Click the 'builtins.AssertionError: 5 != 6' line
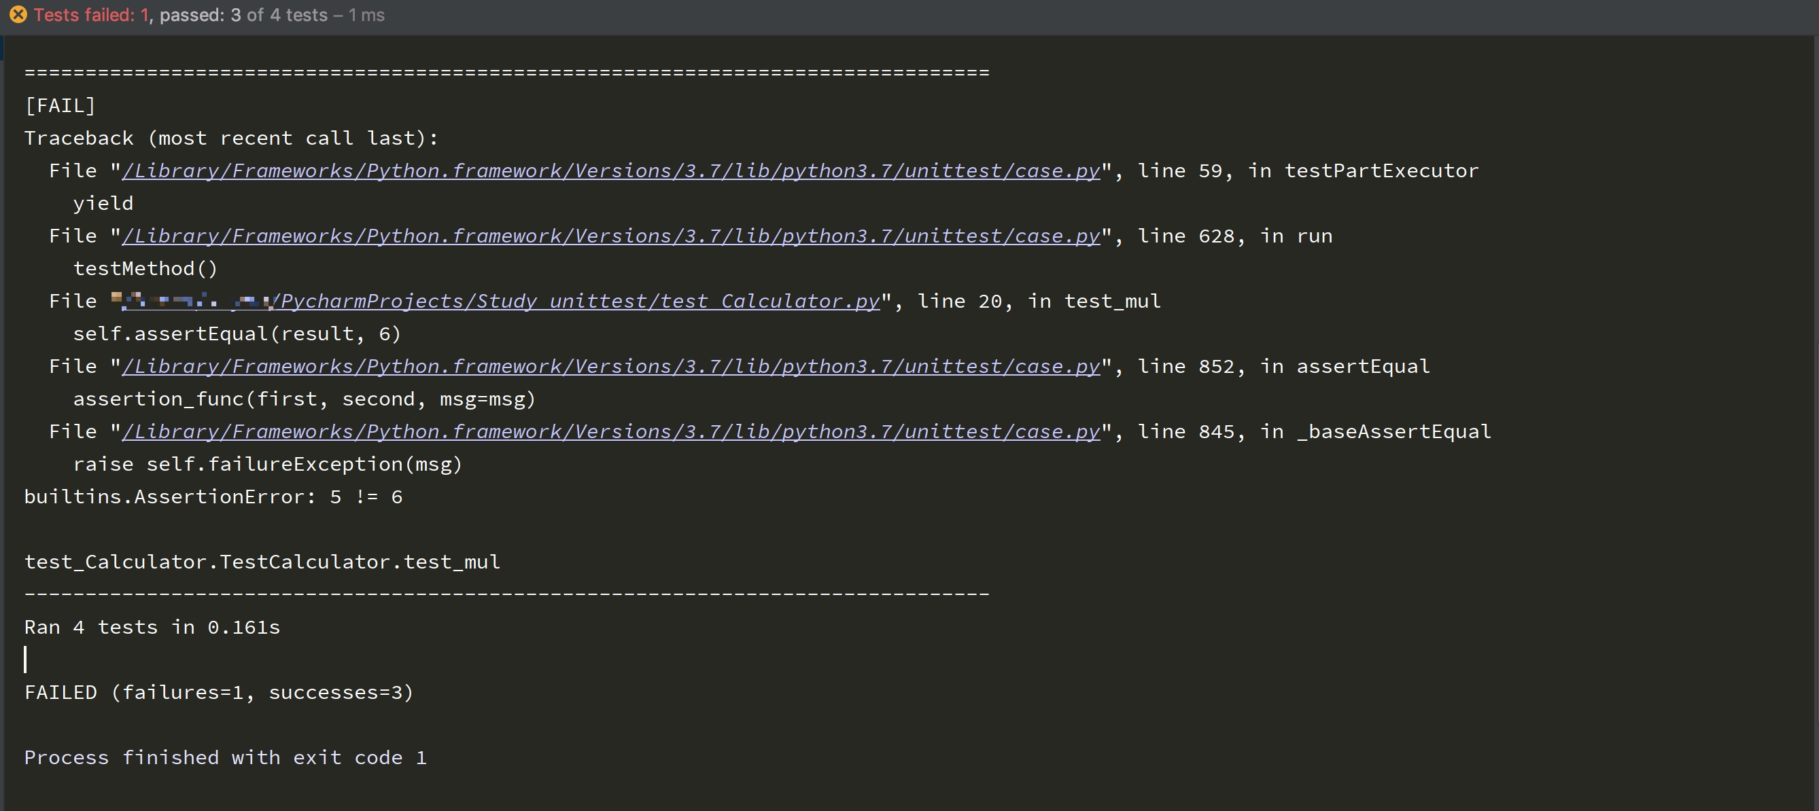Viewport: 1819px width, 811px height. tap(213, 497)
